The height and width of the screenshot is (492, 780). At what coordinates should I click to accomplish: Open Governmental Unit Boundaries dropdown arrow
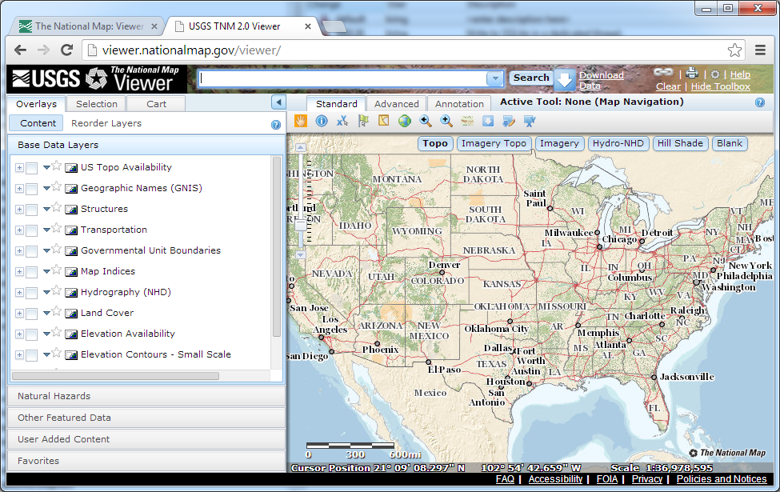click(x=46, y=250)
